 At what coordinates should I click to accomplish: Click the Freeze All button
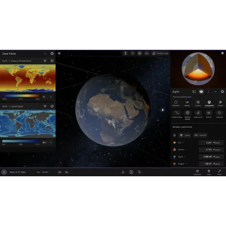pos(219,114)
